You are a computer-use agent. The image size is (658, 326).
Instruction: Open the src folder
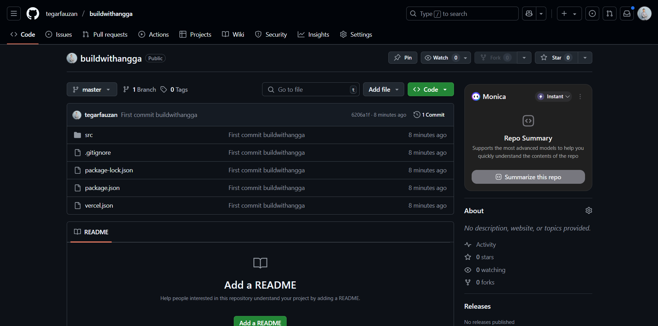89,135
